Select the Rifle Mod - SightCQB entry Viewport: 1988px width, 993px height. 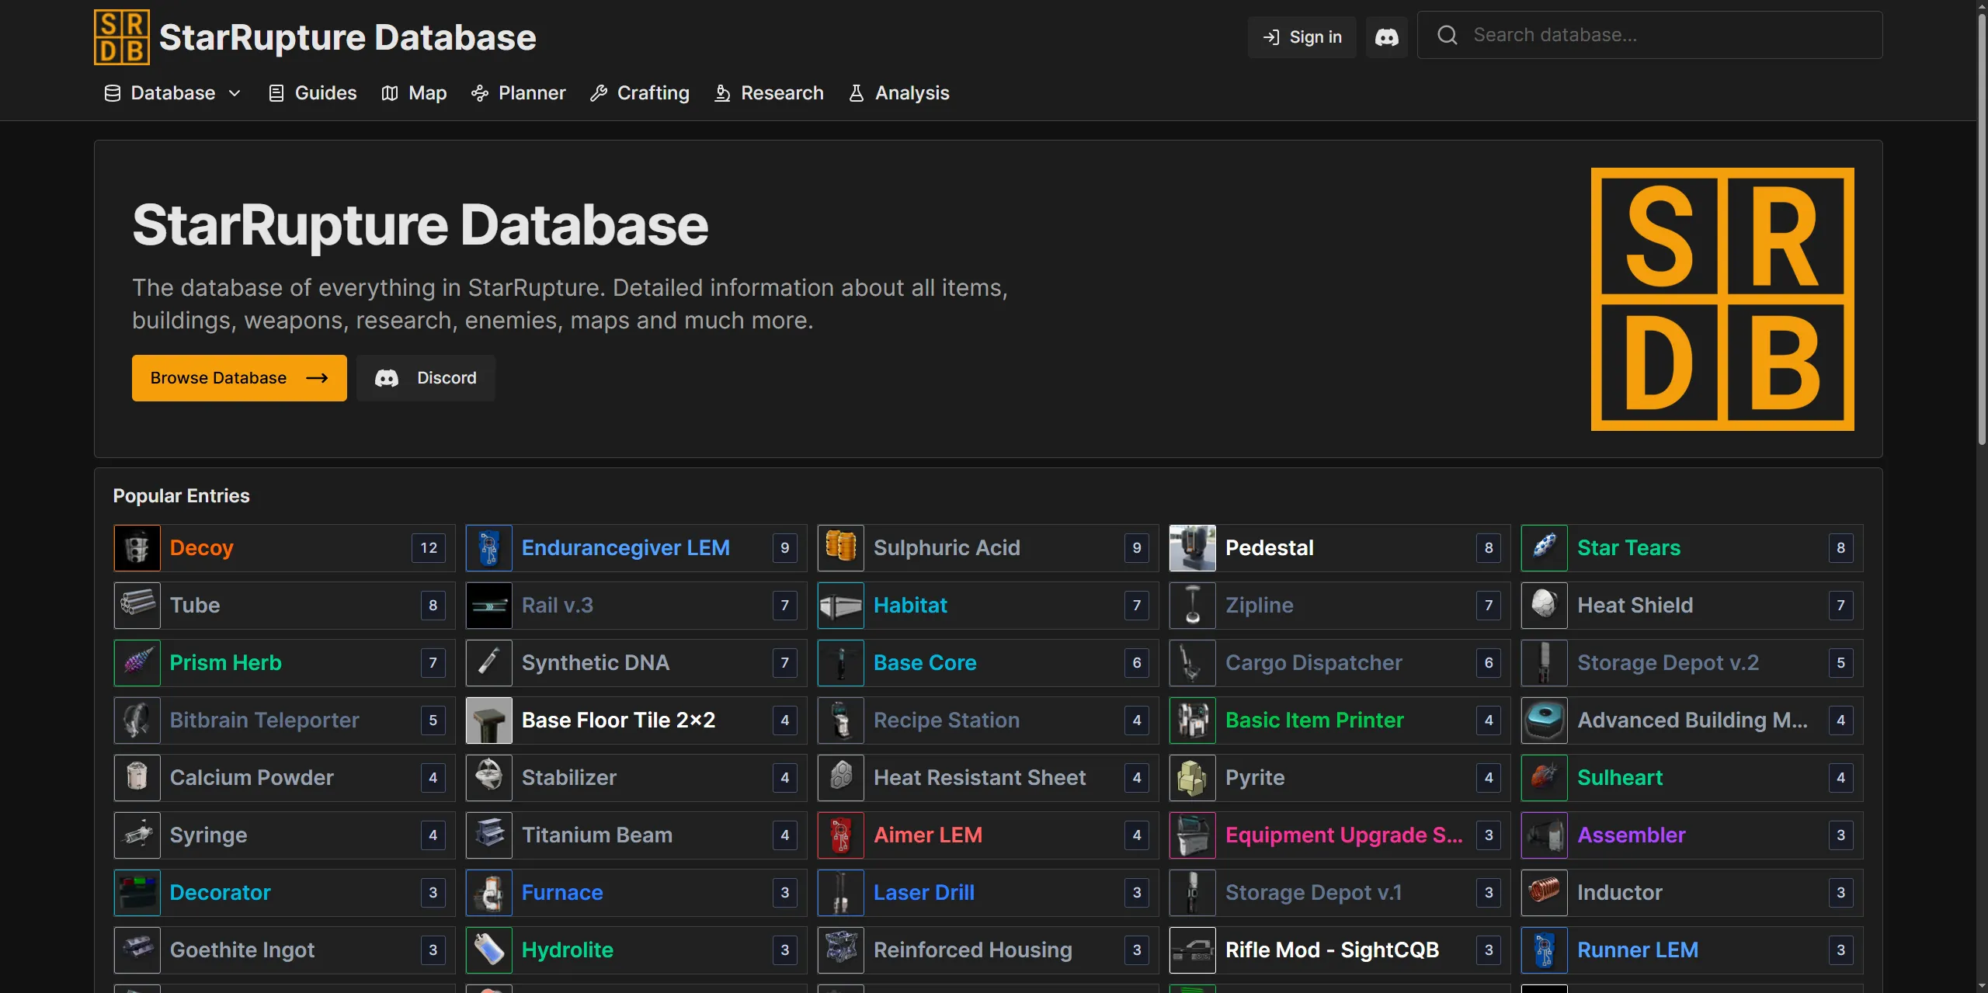tap(1340, 950)
